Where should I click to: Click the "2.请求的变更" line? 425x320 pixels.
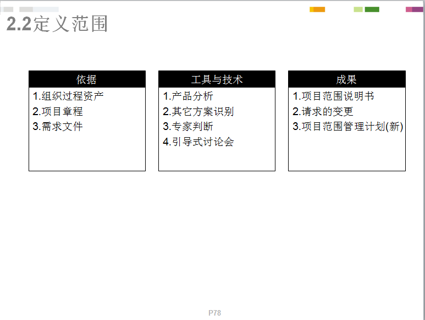tap(323, 111)
